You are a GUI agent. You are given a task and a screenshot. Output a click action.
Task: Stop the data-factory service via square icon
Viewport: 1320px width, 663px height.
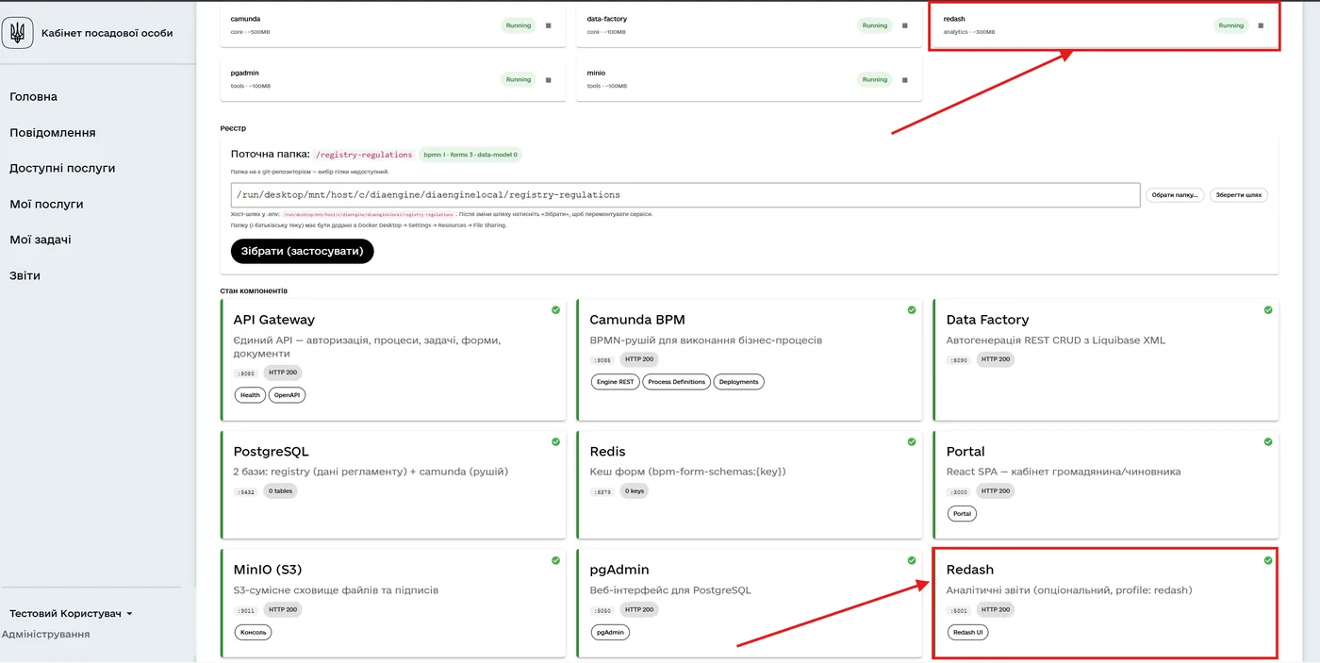coord(904,25)
